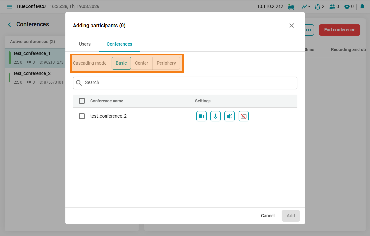Image resolution: width=370 pixels, height=236 pixels.
Task: Click the Search conferences input field
Action: 189,83
